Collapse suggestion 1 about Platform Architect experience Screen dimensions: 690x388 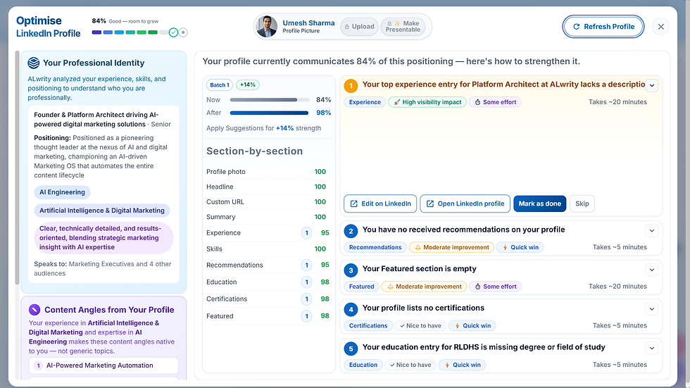pos(652,85)
